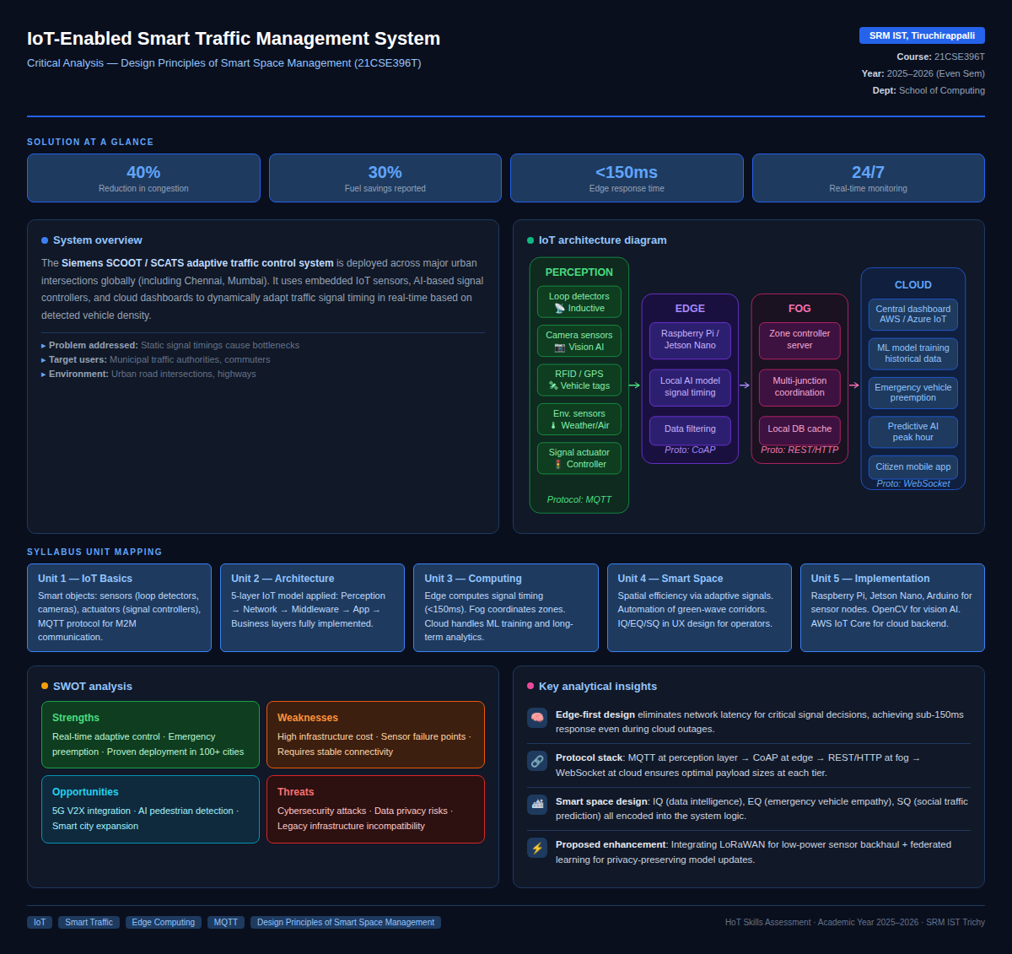Select the Unit 5 — Implementation card
Viewport: 1012px width, 954px height.
click(892, 607)
